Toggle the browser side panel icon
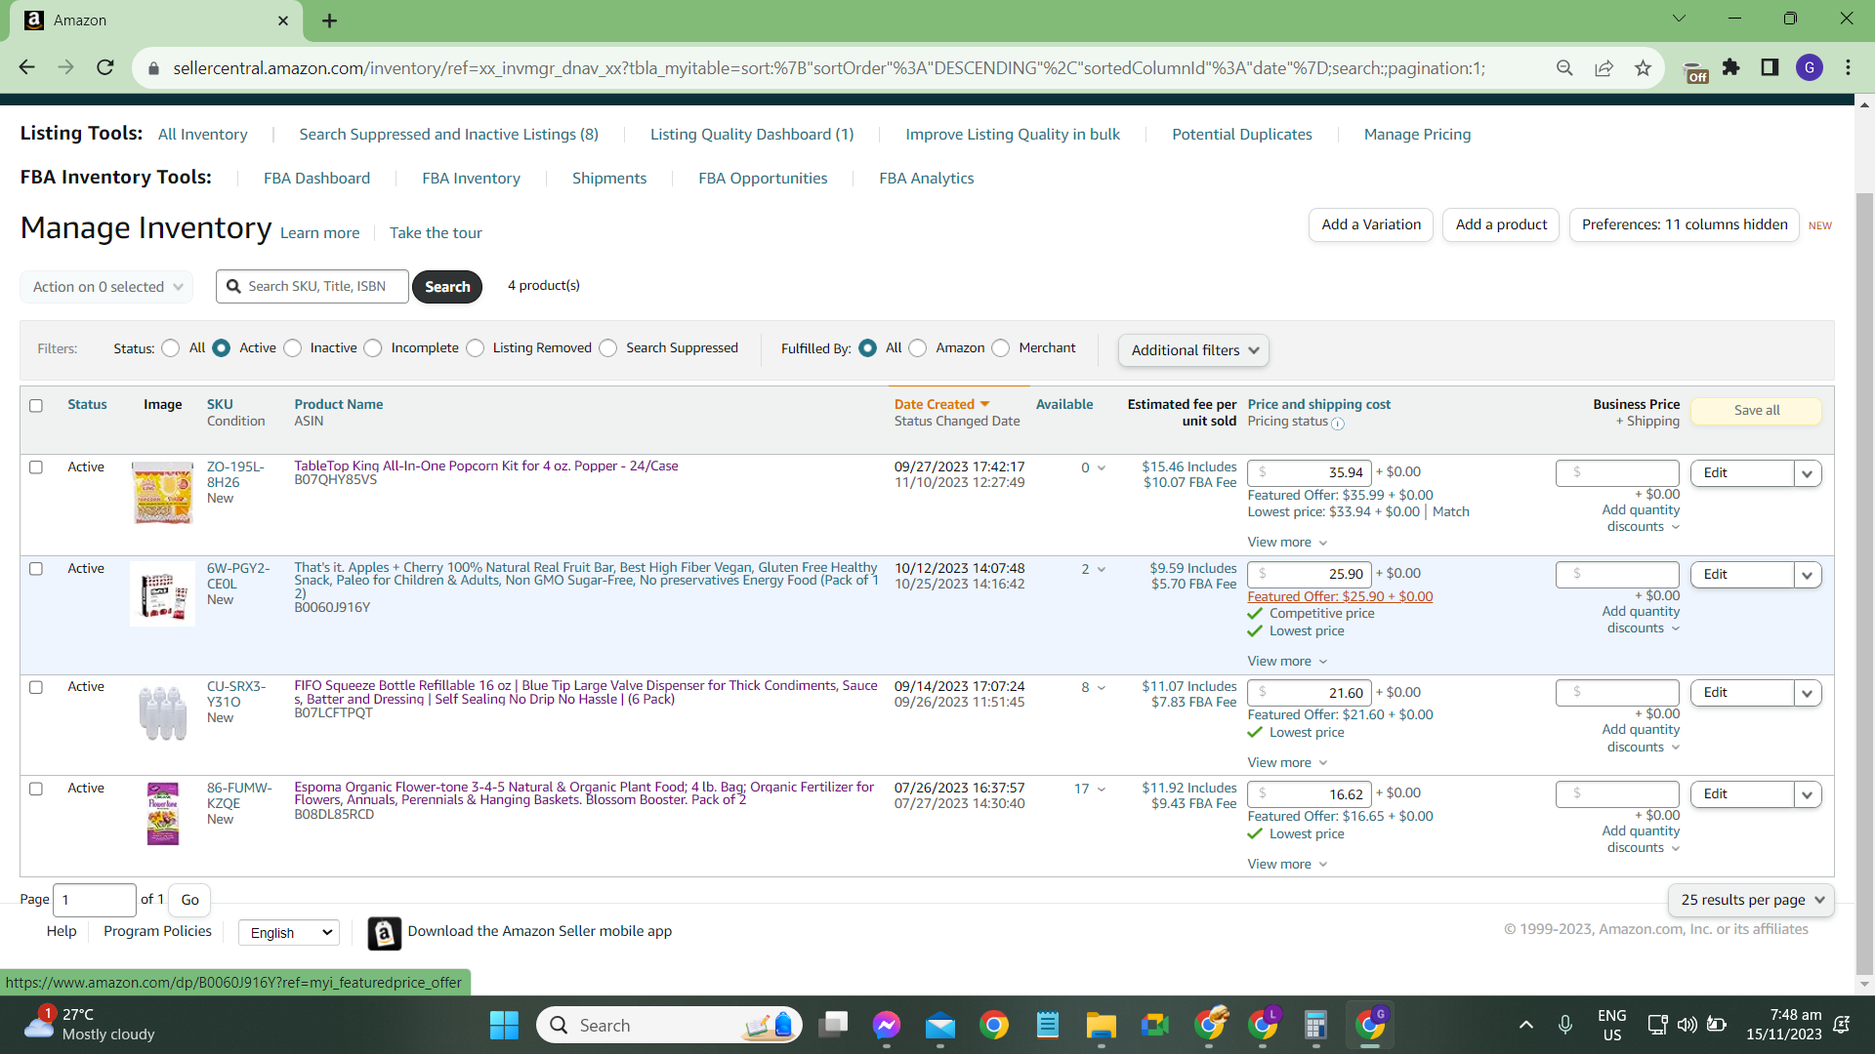Viewport: 1875px width, 1054px height. click(x=1770, y=67)
